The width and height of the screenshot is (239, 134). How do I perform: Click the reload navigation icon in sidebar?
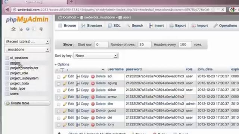click(41, 29)
